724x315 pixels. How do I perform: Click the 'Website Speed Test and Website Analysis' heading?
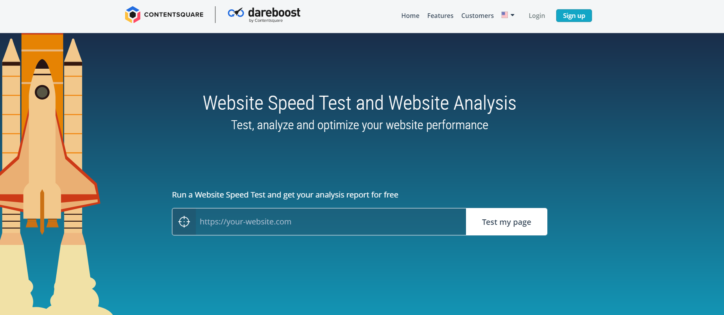click(359, 103)
